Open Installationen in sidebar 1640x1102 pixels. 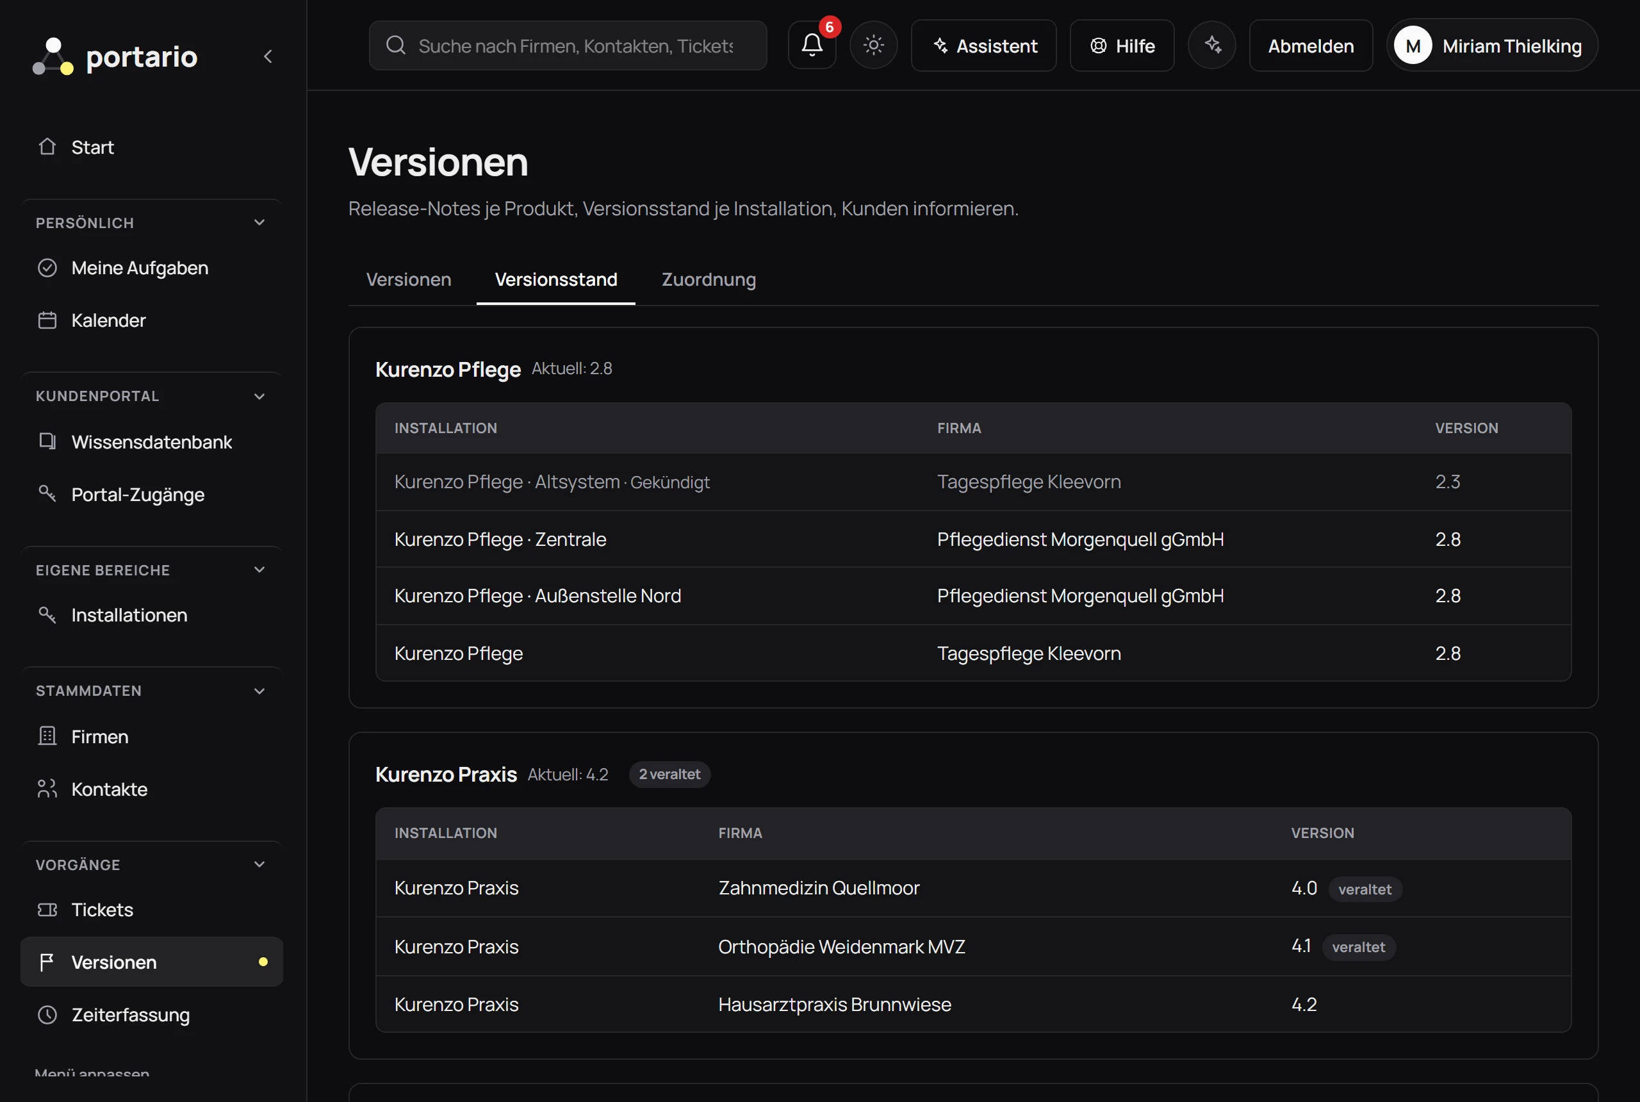[x=151, y=615]
